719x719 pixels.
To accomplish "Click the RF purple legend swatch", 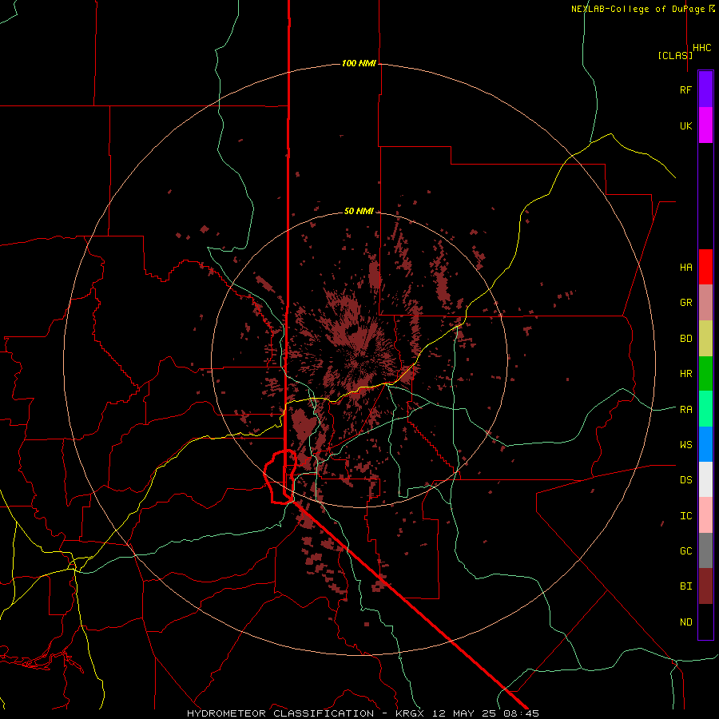I will click(705, 89).
